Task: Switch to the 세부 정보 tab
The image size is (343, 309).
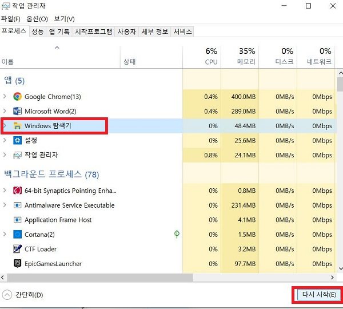Action: [155, 31]
